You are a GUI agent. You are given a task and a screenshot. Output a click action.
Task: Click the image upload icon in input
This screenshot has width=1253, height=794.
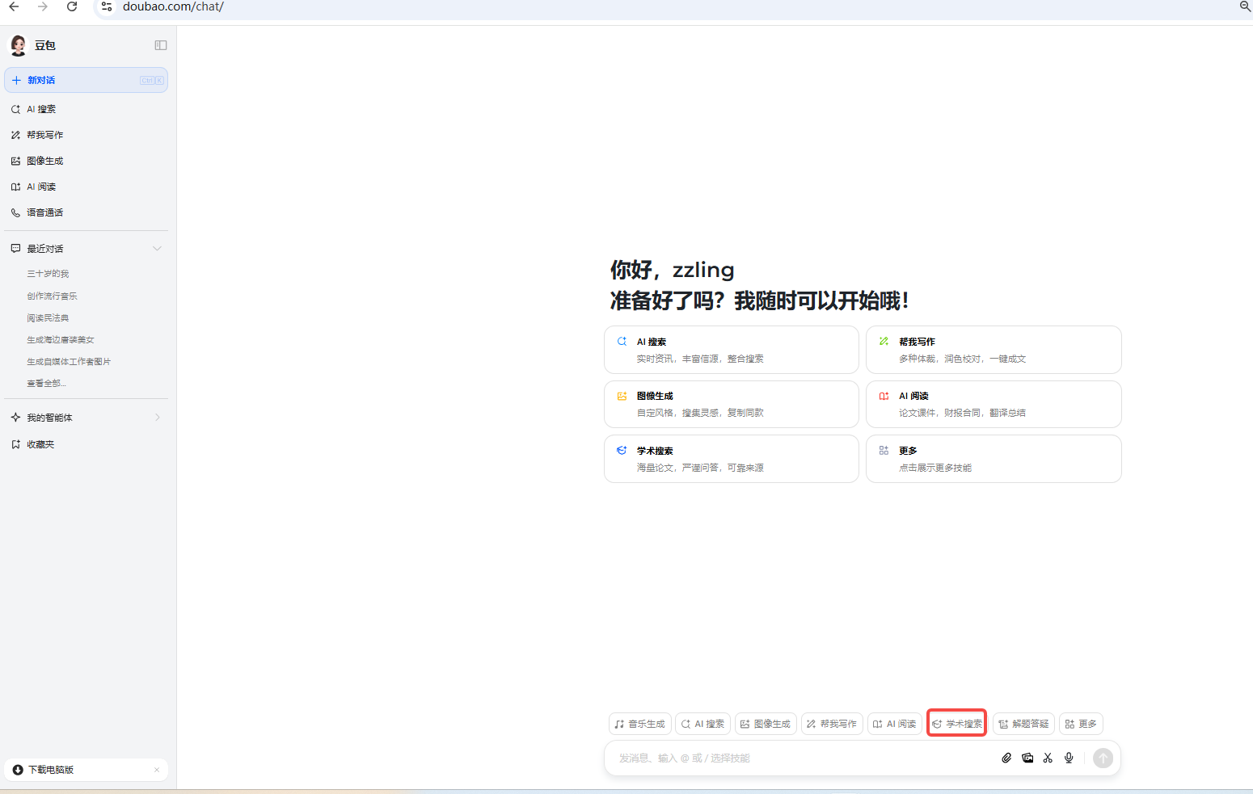(1027, 758)
